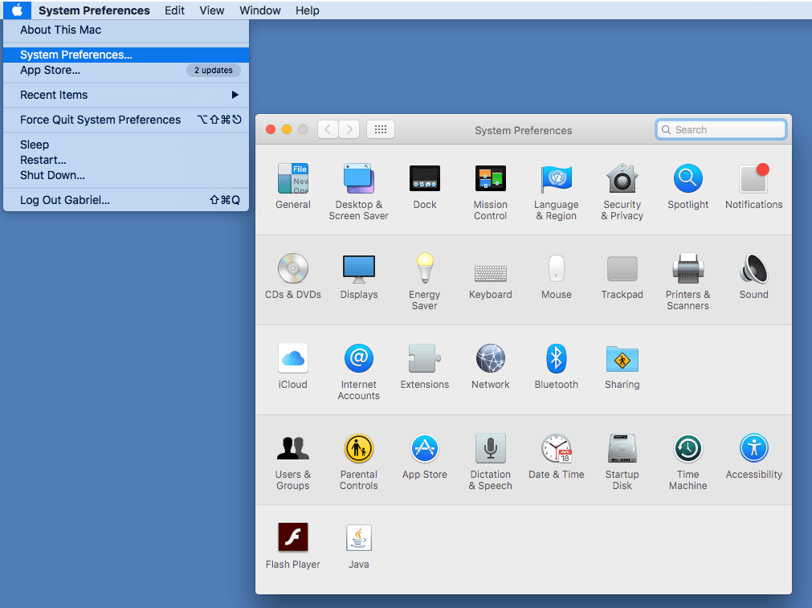
Task: Open the Spotlight preference pane
Action: (688, 186)
